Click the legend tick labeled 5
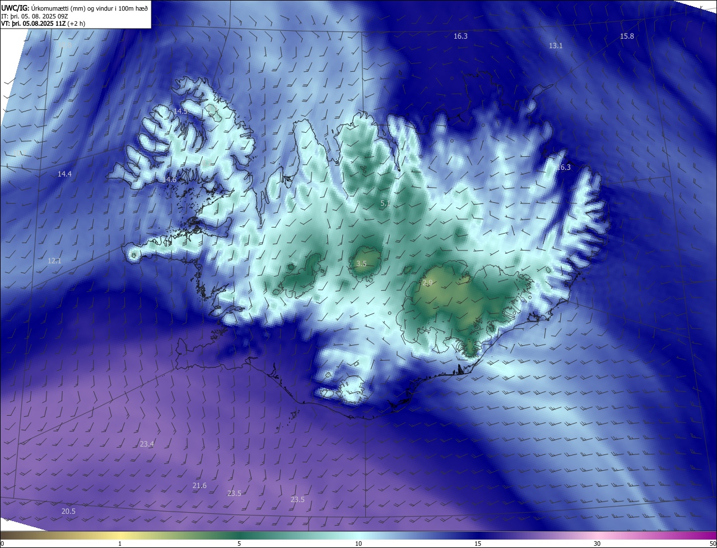This screenshot has width=717, height=548. (239, 544)
